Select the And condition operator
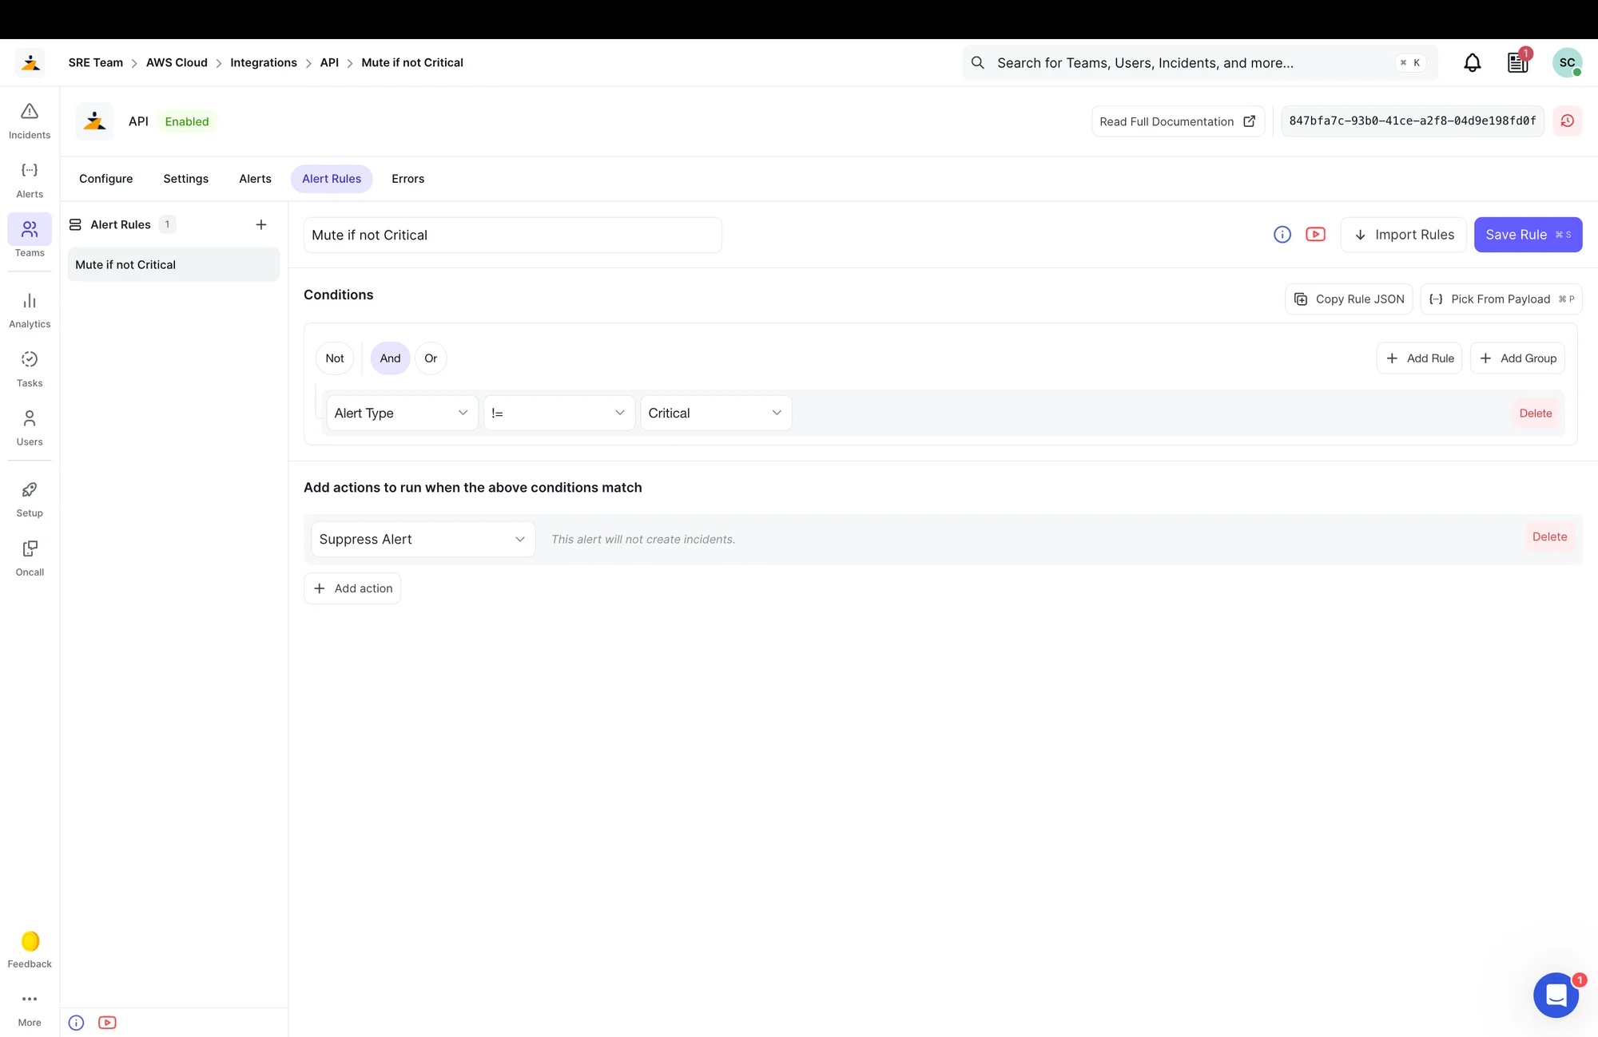 tap(390, 358)
